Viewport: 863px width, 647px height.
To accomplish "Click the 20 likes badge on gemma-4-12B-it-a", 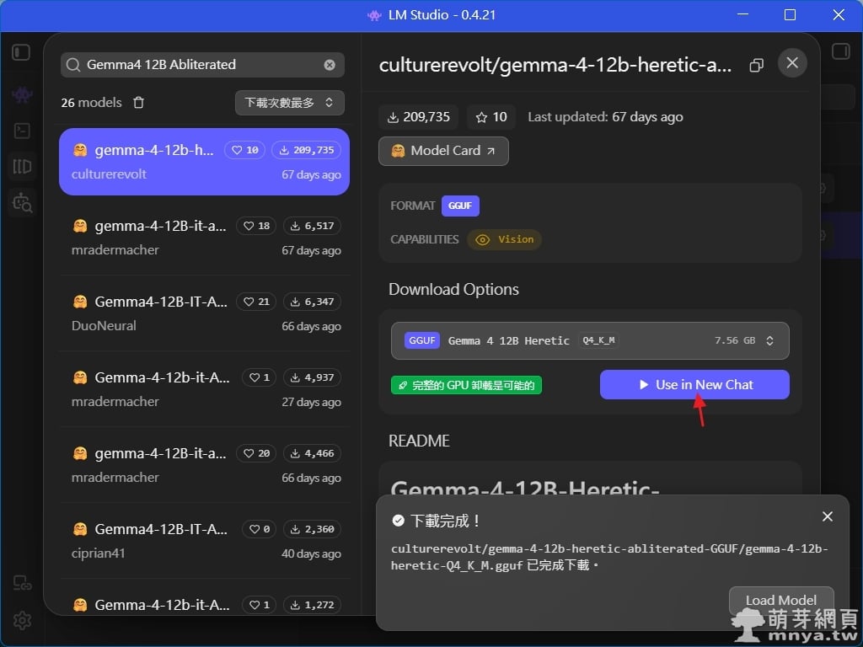I will point(256,453).
